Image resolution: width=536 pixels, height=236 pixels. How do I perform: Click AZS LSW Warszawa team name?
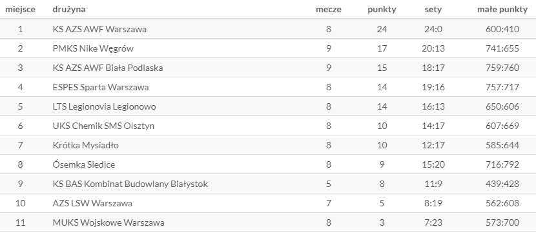pos(92,203)
